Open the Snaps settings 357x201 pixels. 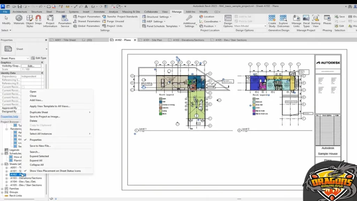(x=38, y=20)
